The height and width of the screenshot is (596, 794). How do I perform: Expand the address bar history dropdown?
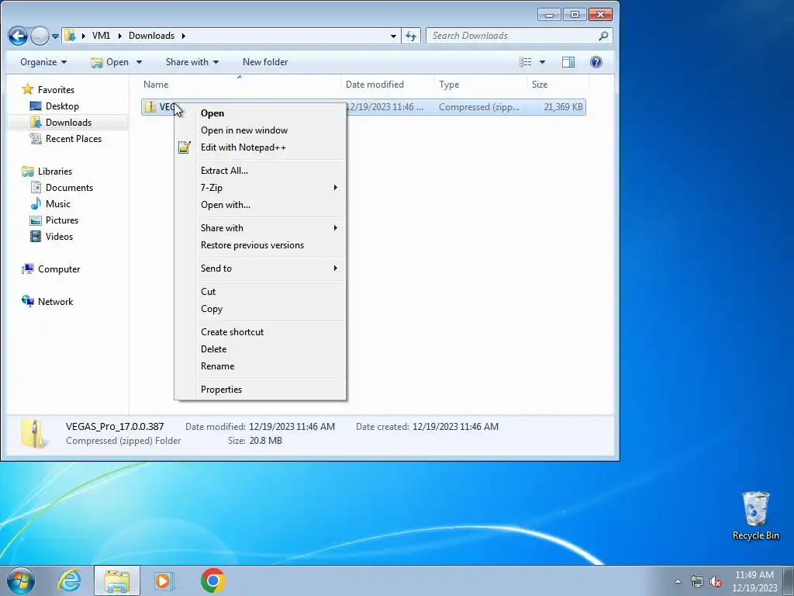click(393, 36)
